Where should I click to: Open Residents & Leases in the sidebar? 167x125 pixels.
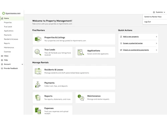(x=11, y=39)
